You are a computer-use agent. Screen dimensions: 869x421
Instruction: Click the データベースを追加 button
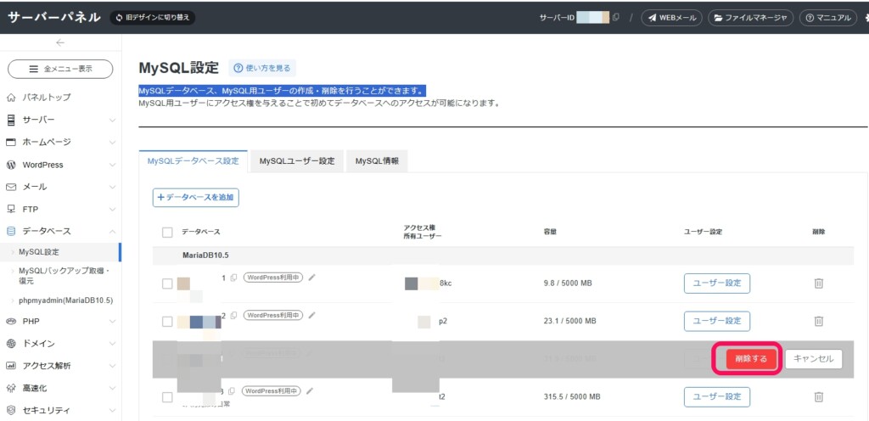coord(196,197)
